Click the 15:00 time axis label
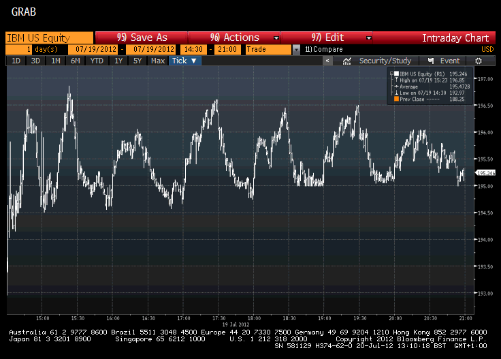 pyautogui.click(x=42, y=318)
